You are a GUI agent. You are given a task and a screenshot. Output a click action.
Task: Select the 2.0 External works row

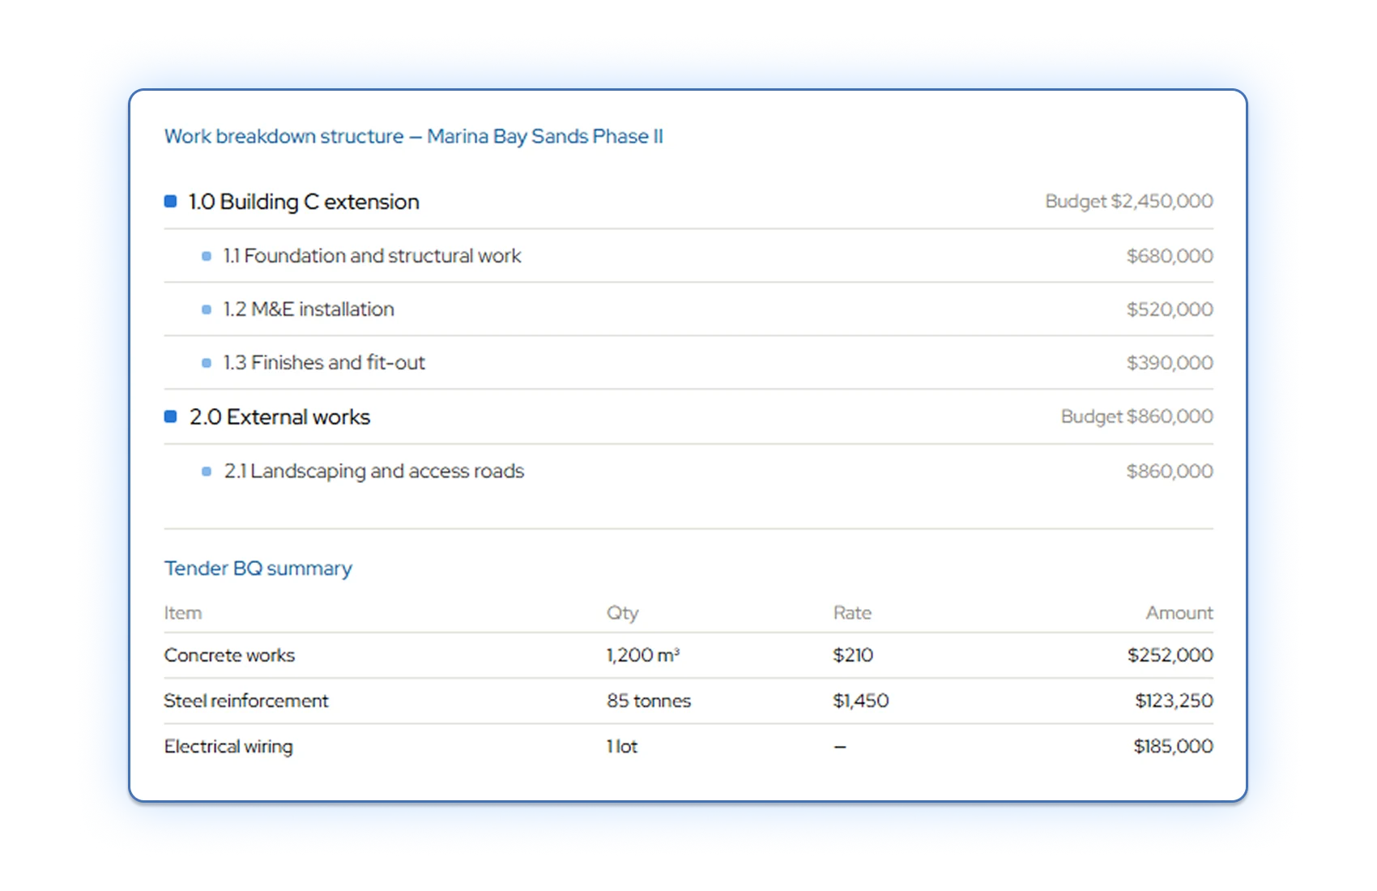pyautogui.click(x=688, y=417)
